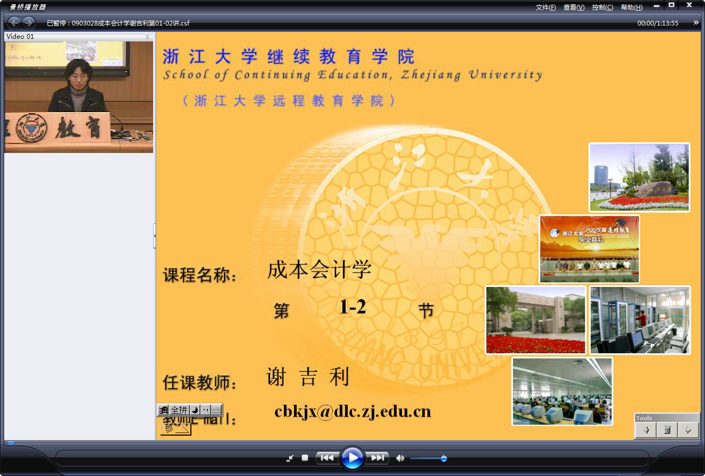The image size is (705, 476).
Task: Open the 文件(F) menu
Action: pyautogui.click(x=545, y=7)
